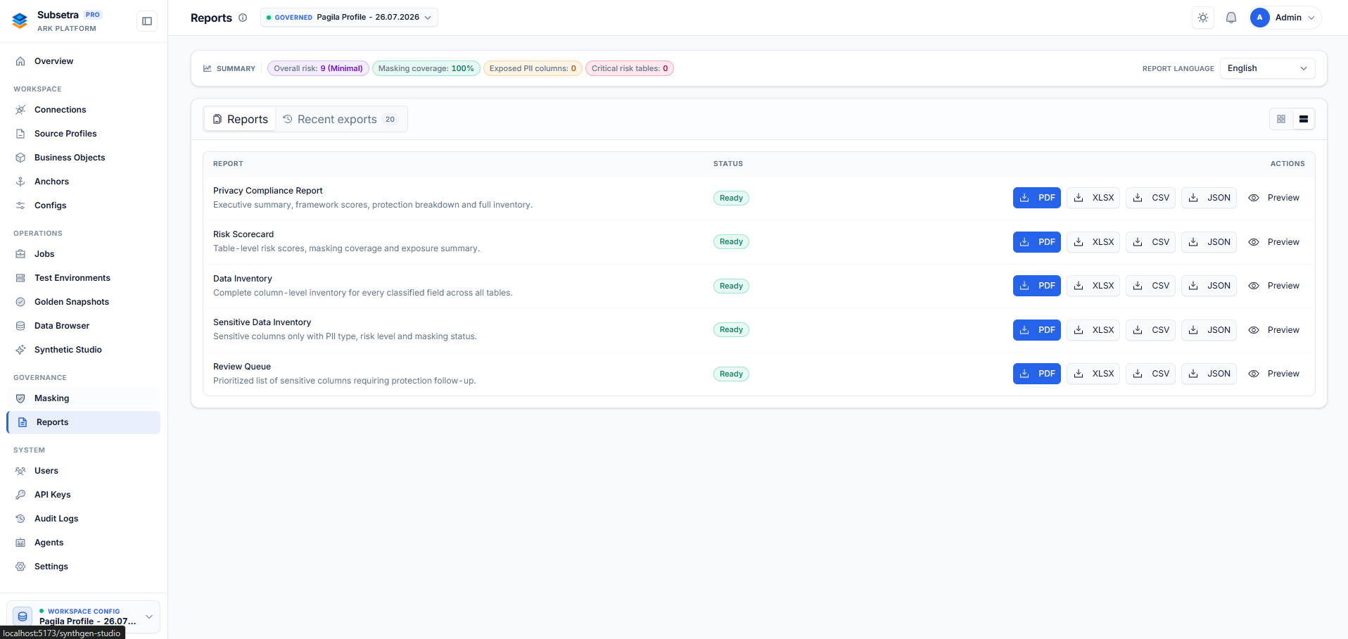Download Privacy Compliance Report as CSV
This screenshot has width=1348, height=639.
(1151, 198)
